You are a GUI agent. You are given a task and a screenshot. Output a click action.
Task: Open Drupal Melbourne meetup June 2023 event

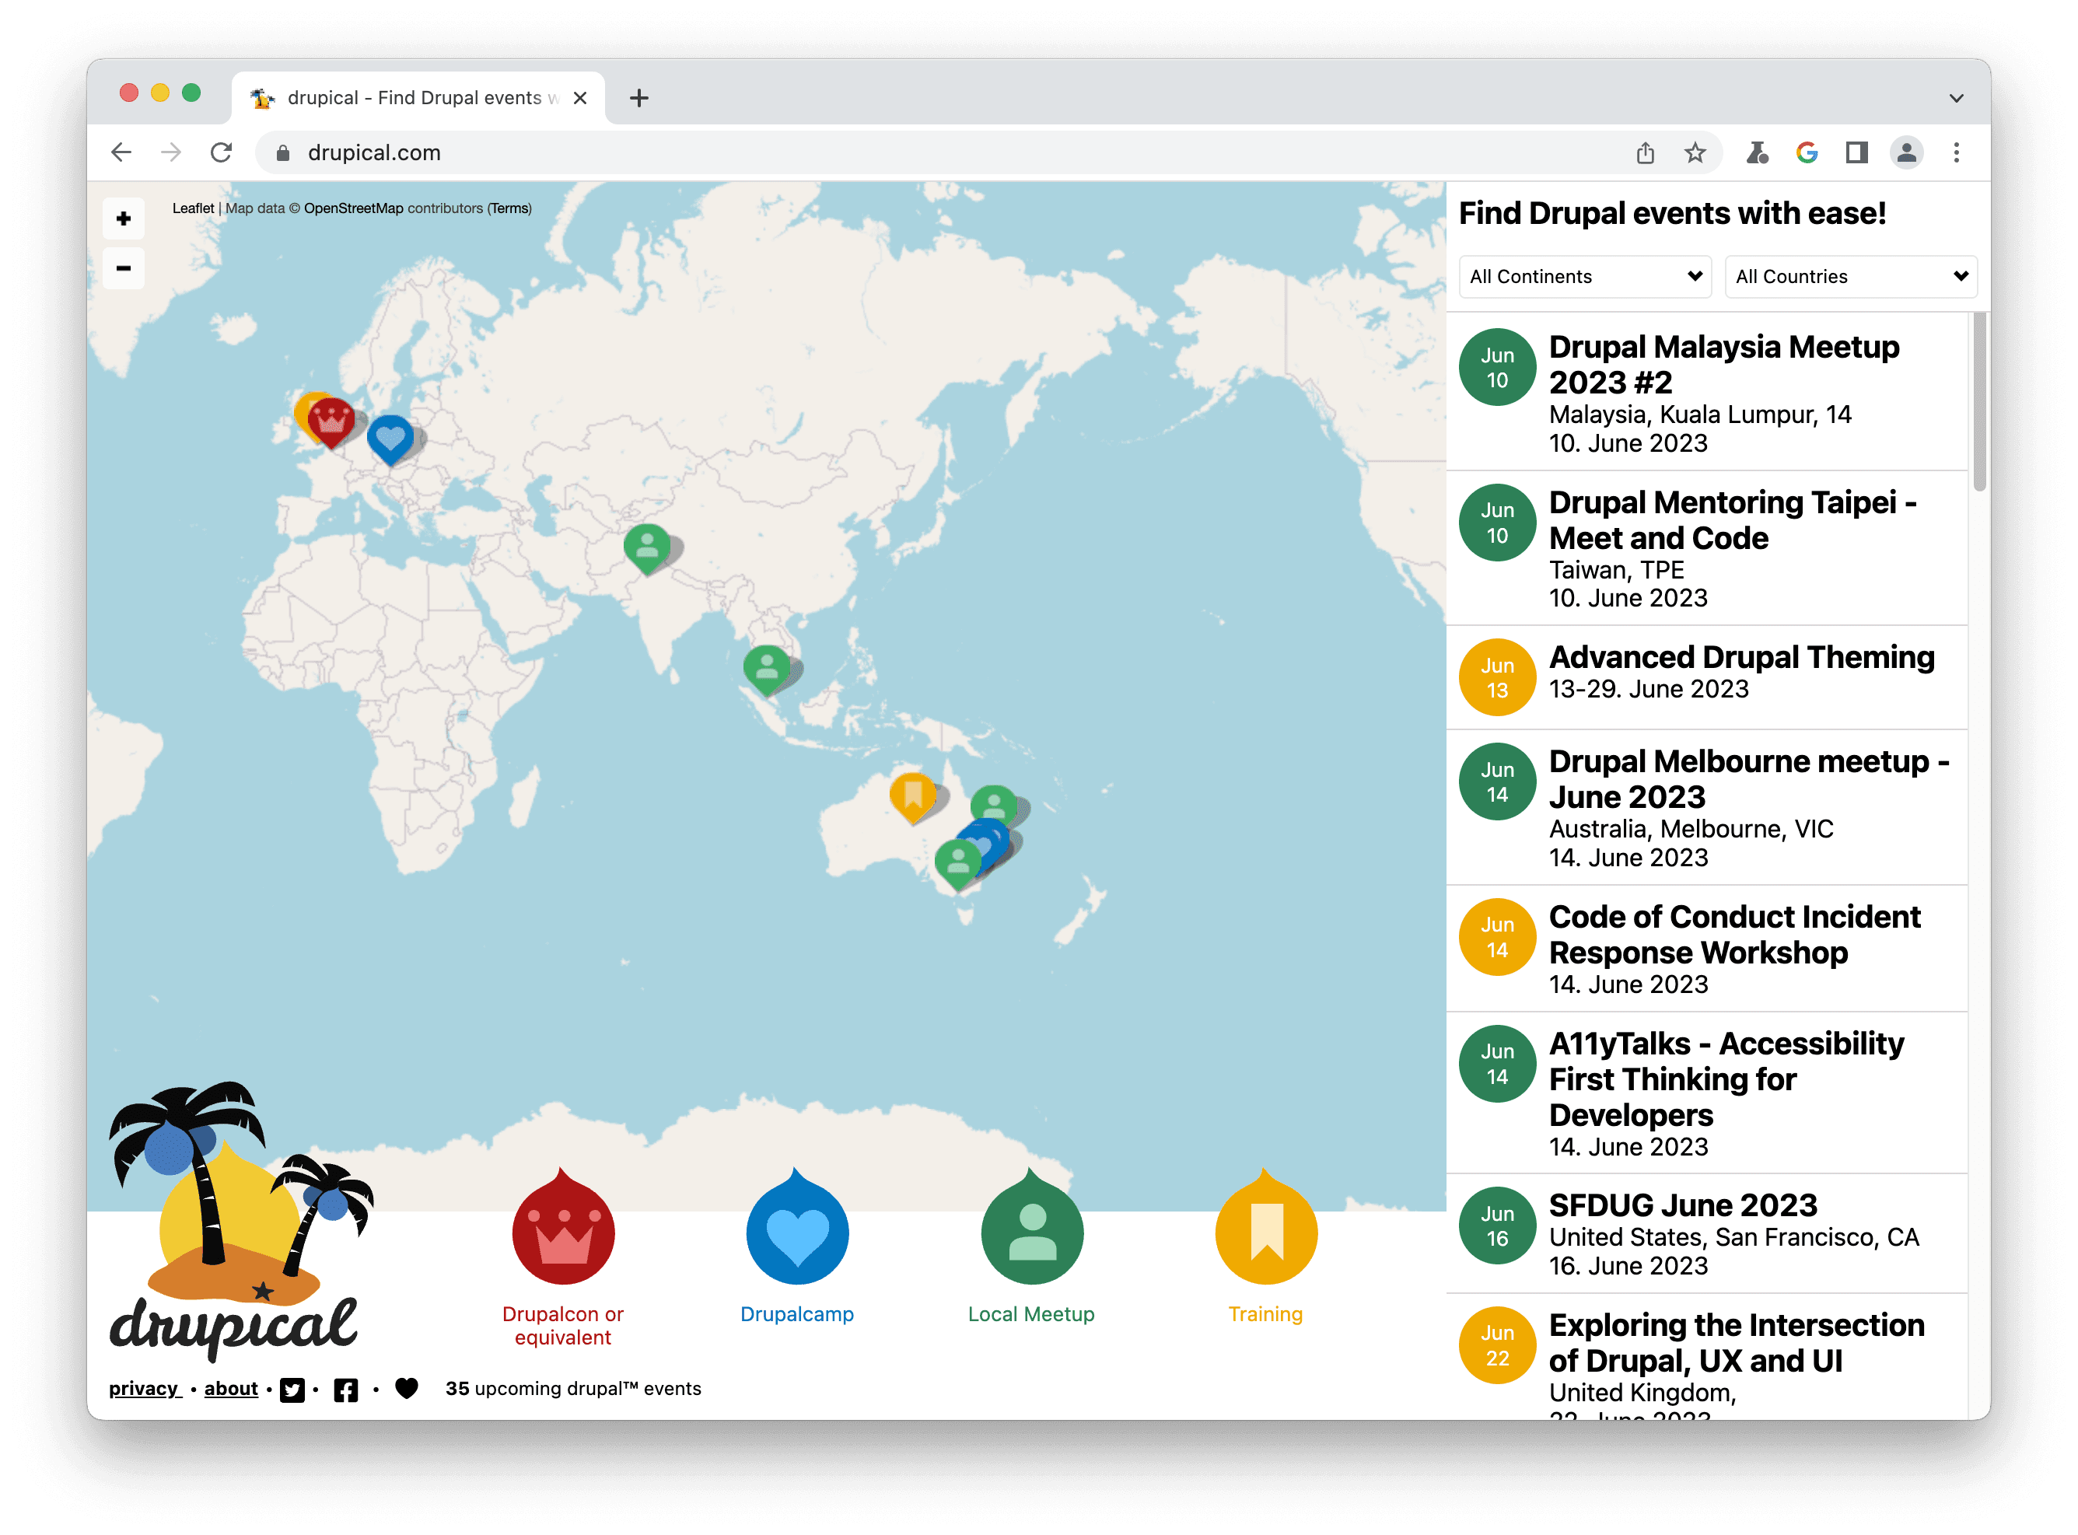point(1707,807)
